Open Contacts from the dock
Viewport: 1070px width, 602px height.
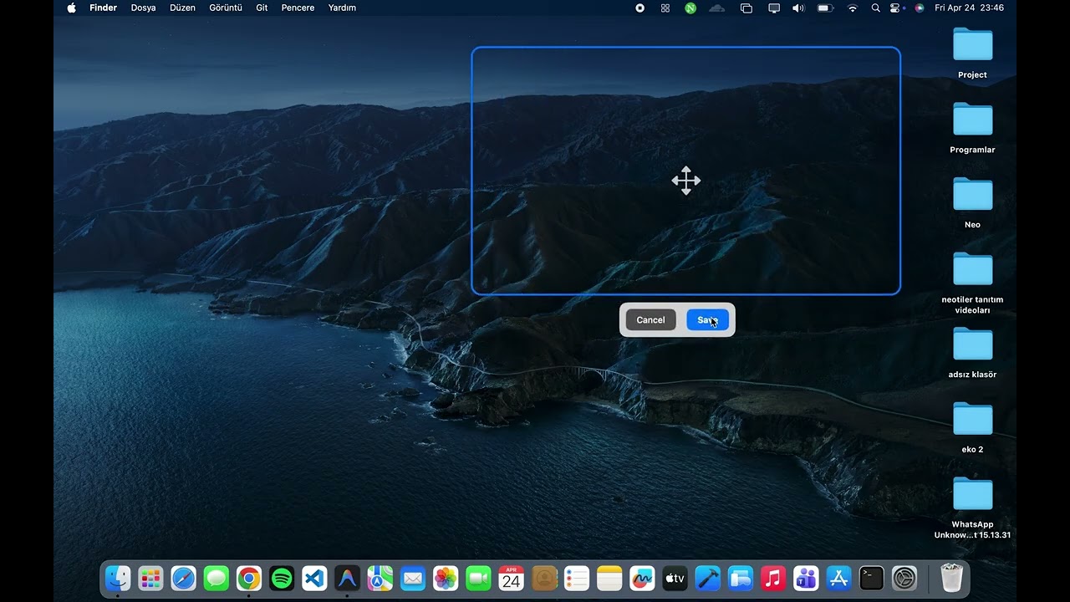click(x=544, y=578)
